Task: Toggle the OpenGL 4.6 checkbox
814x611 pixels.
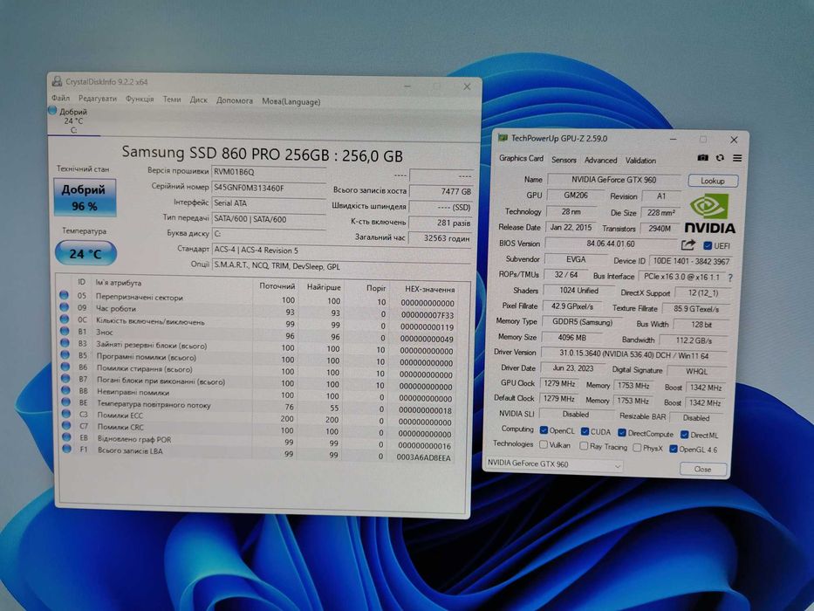Action: (x=674, y=449)
